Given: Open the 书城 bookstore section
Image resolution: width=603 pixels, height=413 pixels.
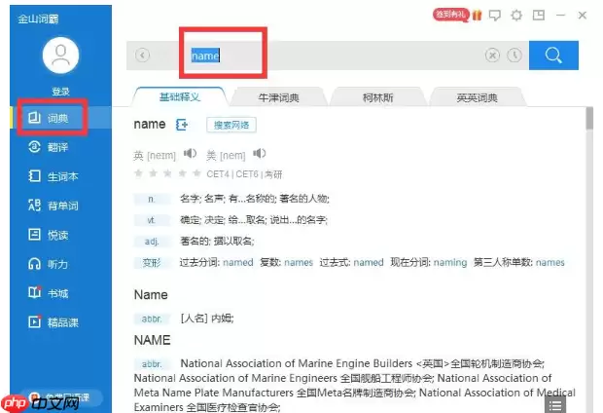Looking at the screenshot, I should point(49,293).
